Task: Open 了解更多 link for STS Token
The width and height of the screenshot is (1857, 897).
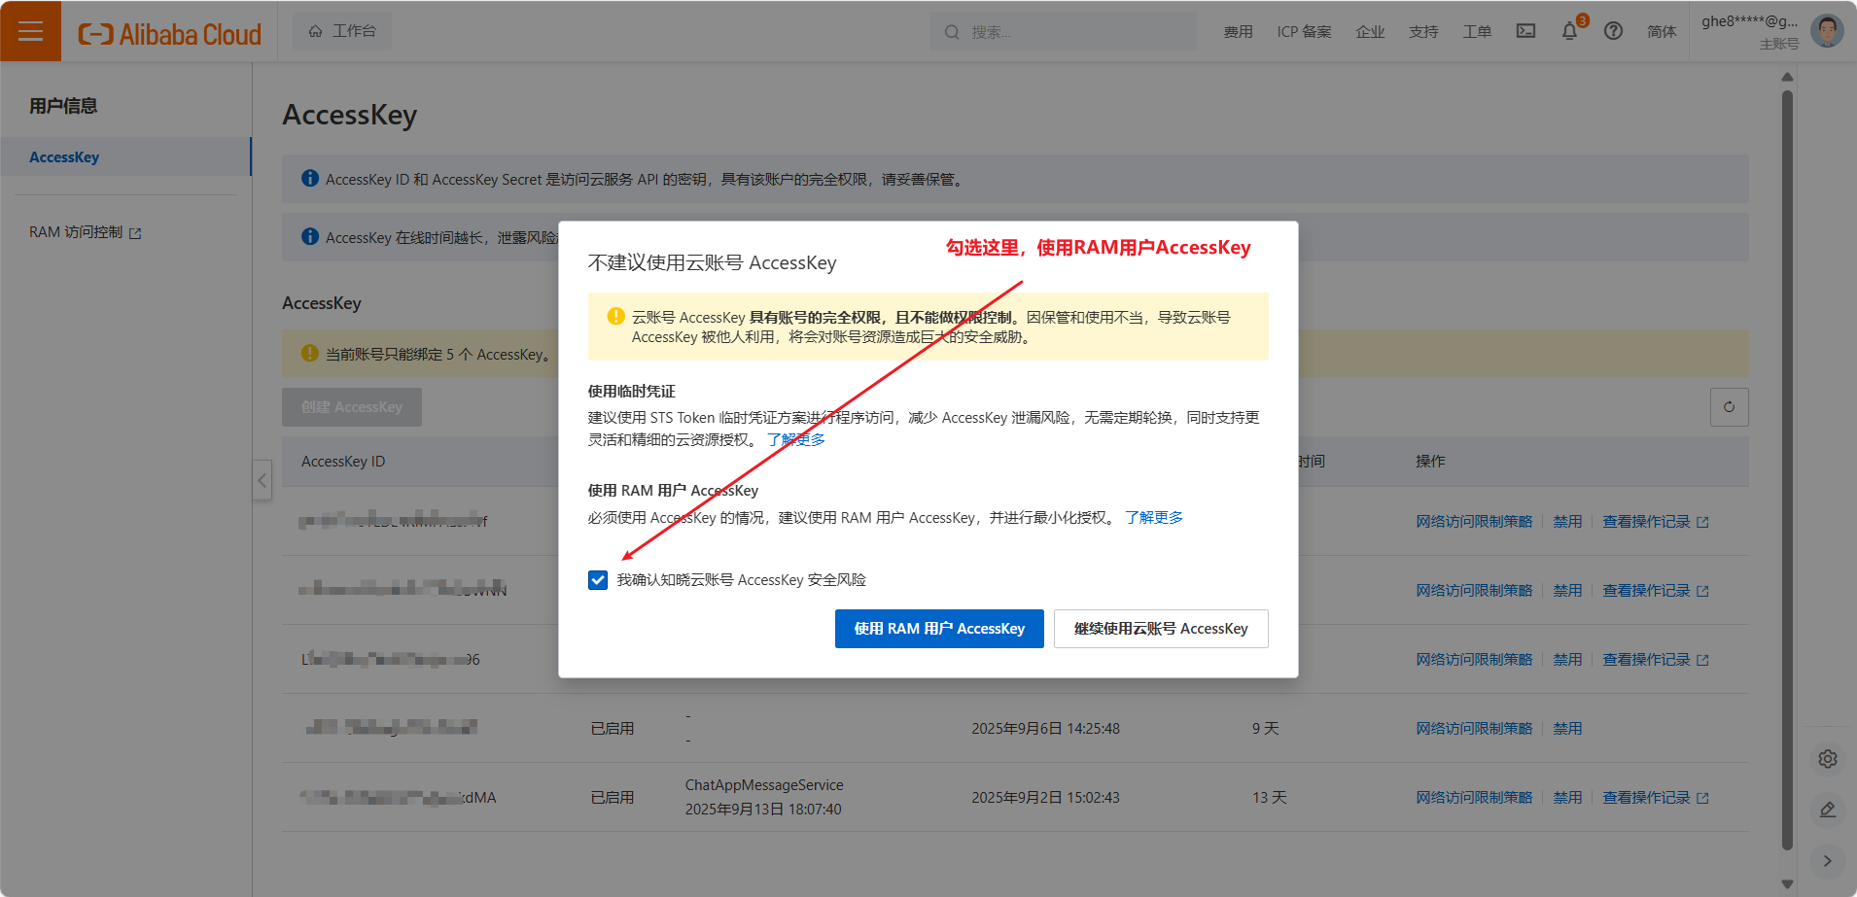Action: (795, 440)
